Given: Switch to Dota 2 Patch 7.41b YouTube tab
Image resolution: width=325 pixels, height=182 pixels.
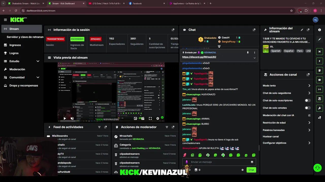Looking at the screenshot, I should (106, 4).
